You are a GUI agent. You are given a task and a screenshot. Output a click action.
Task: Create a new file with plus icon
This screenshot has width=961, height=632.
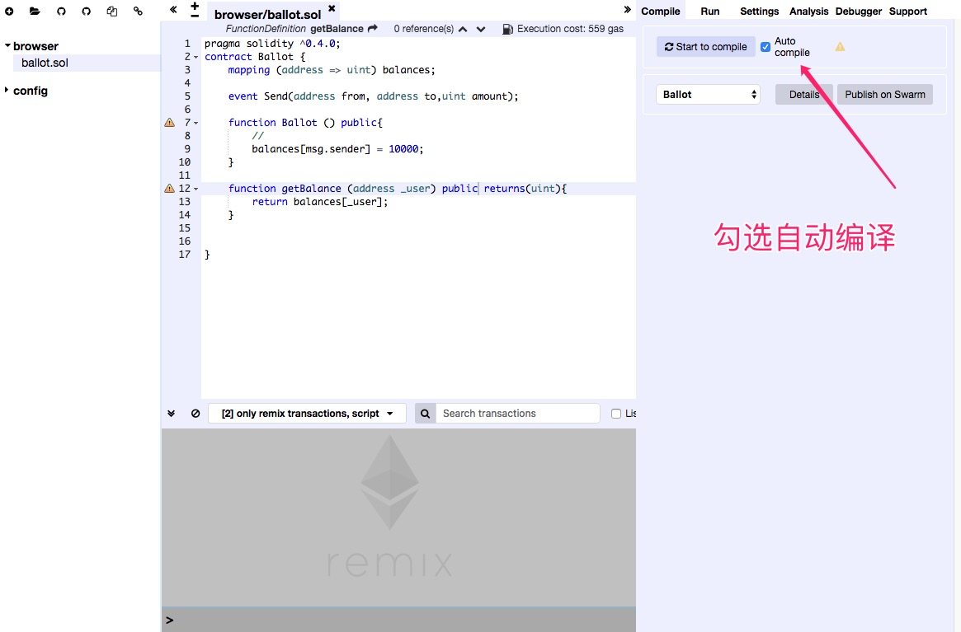tap(9, 11)
